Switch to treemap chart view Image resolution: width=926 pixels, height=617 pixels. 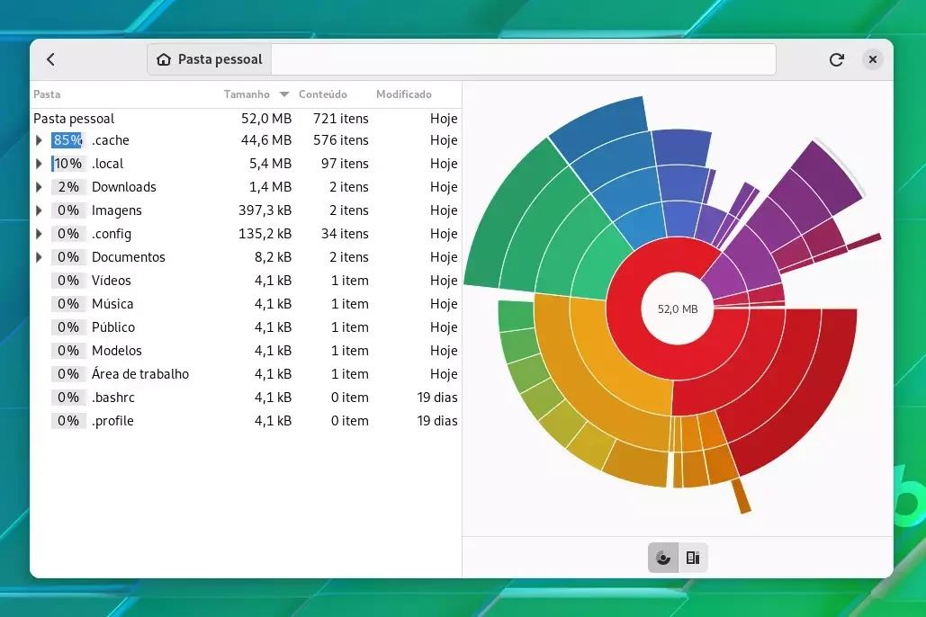tap(693, 558)
